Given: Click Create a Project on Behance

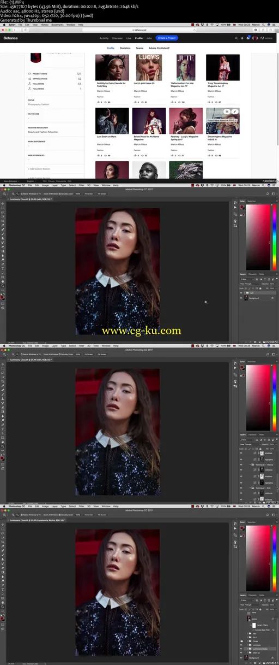Looking at the screenshot, I should [166, 38].
